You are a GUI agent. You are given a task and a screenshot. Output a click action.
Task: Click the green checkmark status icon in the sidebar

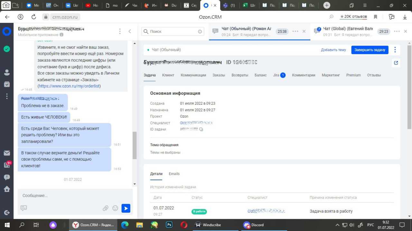[x=7, y=49]
